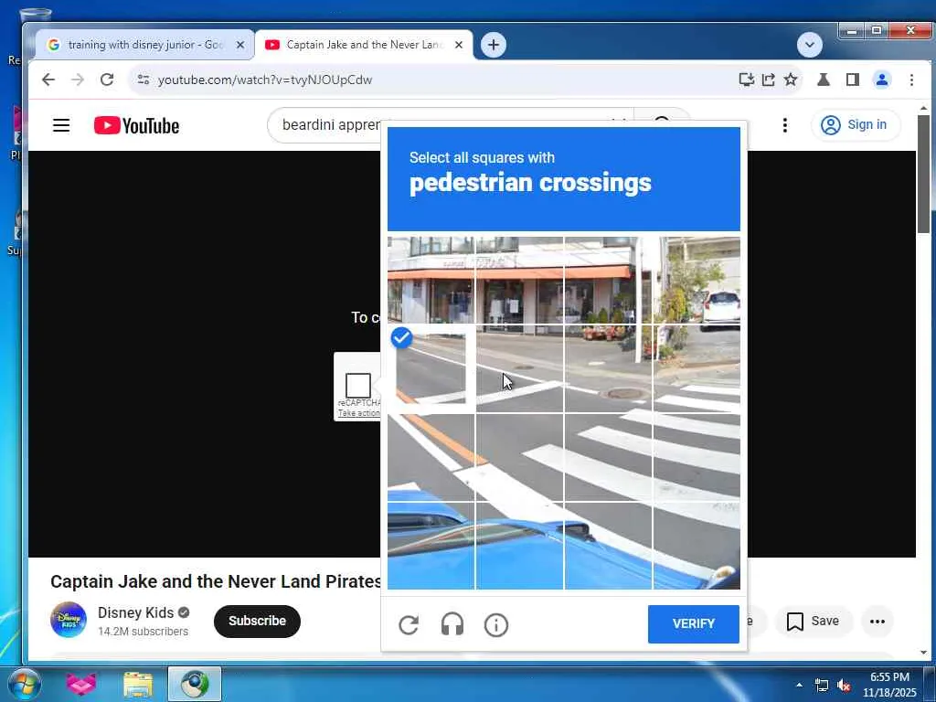Close the Google search tab
This screenshot has height=702, width=936.
[x=240, y=45]
